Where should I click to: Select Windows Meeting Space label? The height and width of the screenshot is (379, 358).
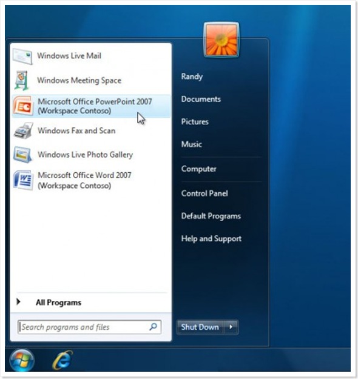click(x=79, y=81)
